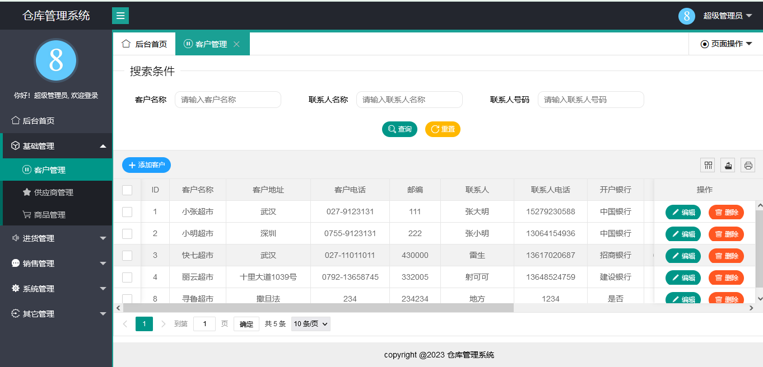Open the column visibility icon above the table
This screenshot has height=367, width=763.
[708, 165]
